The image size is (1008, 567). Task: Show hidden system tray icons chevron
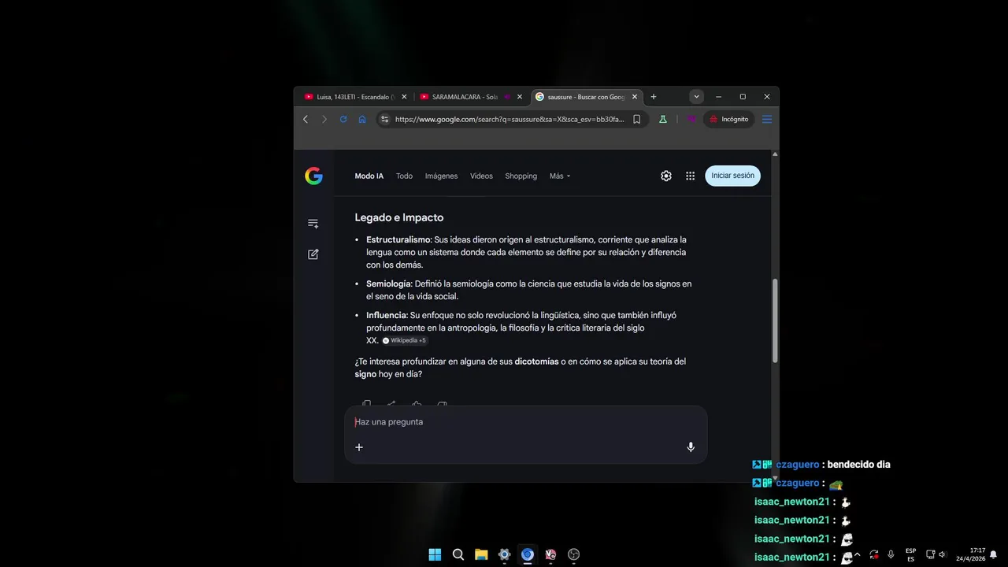pyautogui.click(x=857, y=554)
